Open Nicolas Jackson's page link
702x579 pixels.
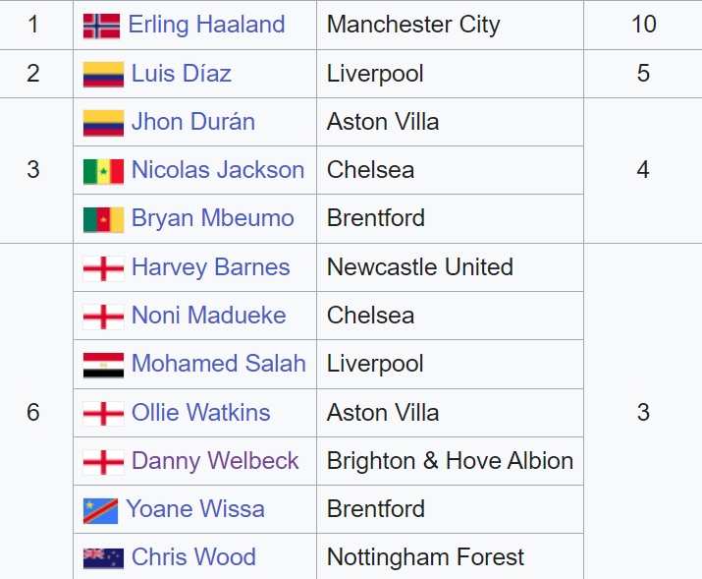pos(218,170)
